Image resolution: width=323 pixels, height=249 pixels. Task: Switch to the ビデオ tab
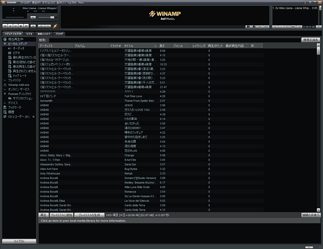point(29,34)
